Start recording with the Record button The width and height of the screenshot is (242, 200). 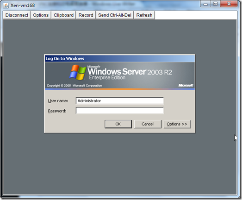point(86,15)
